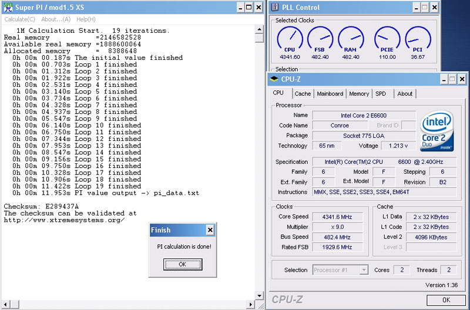470x310 pixels.
Task: Click the Code Name field 'Conroe'
Action: tap(340, 125)
